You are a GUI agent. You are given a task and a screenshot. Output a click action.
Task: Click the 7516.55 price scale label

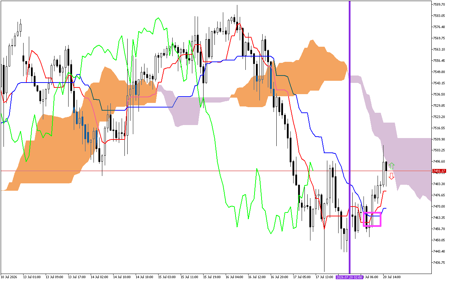440,128
